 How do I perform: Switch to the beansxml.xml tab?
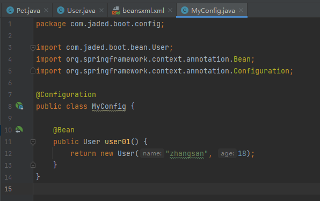point(142,10)
